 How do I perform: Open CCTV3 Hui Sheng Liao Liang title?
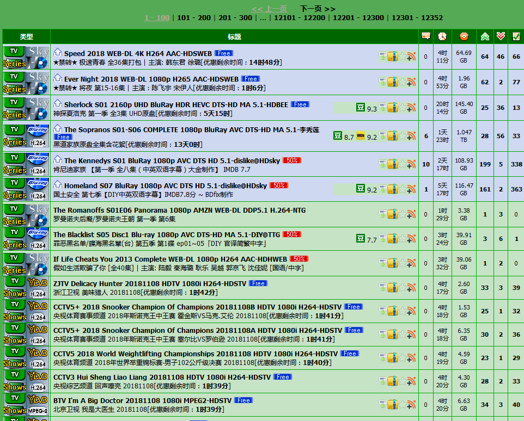[x=162, y=377]
